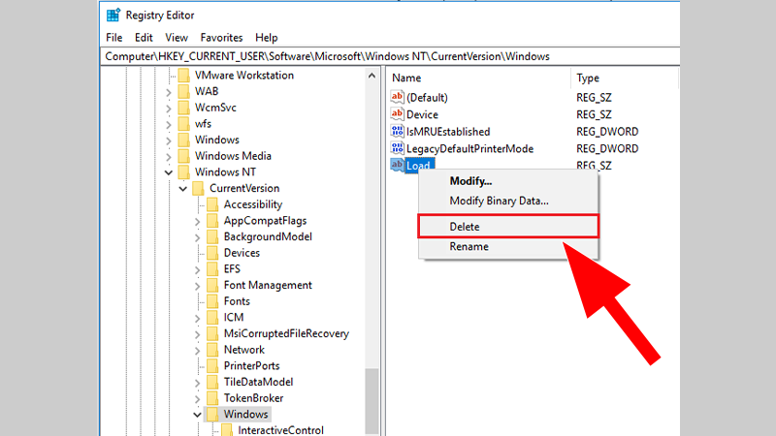
Task: Expand the TileDataModel key
Action: pyautogui.click(x=198, y=383)
